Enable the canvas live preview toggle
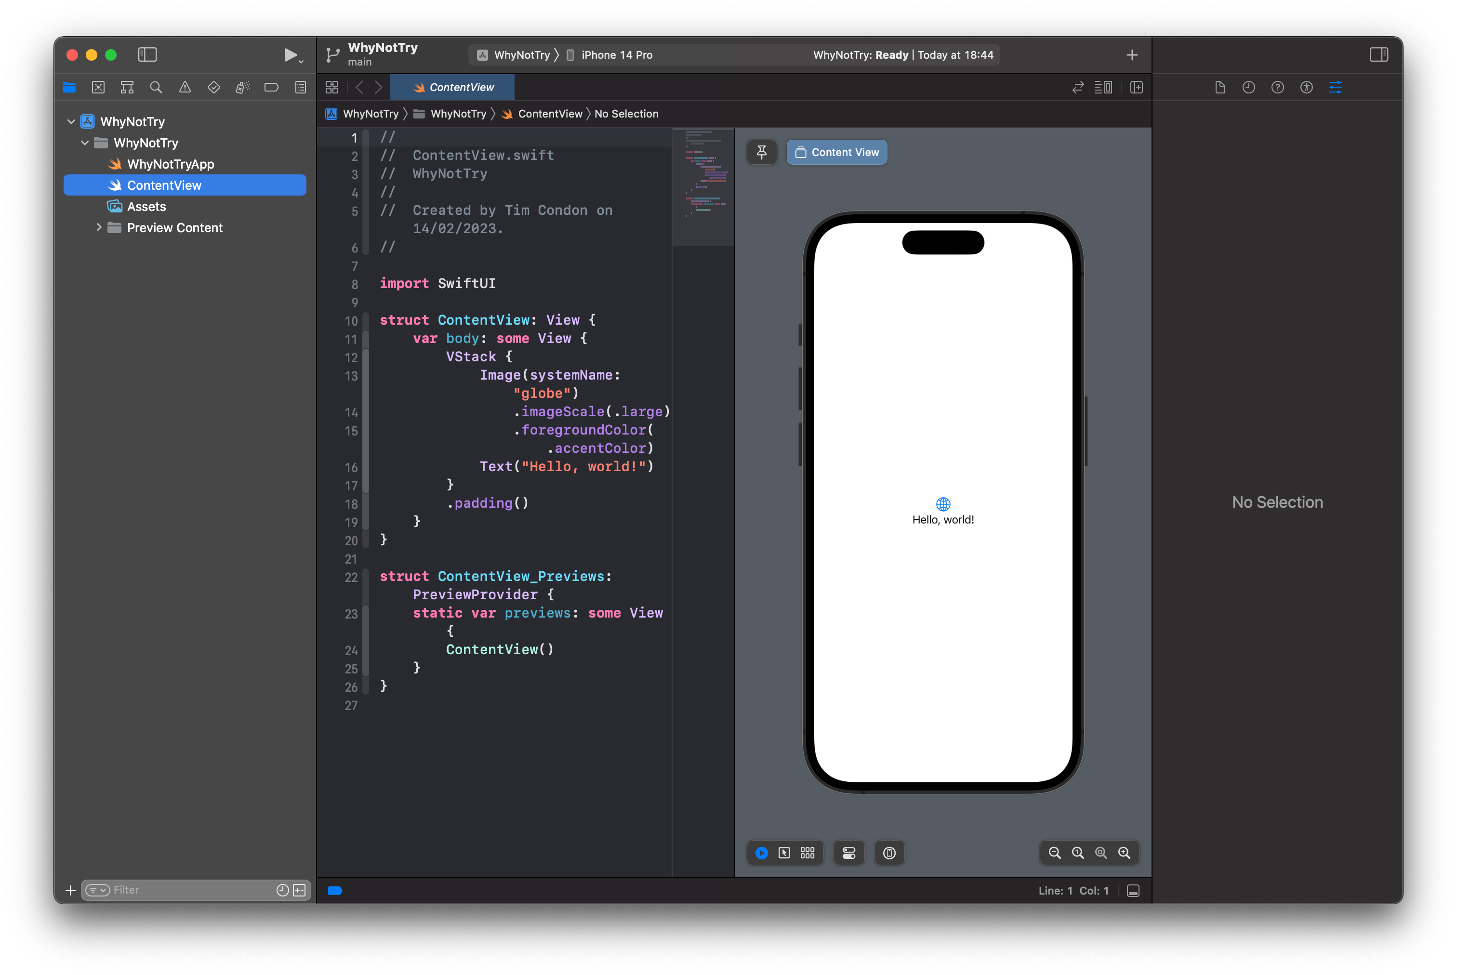Viewport: 1457px width, 975px height. tap(763, 852)
